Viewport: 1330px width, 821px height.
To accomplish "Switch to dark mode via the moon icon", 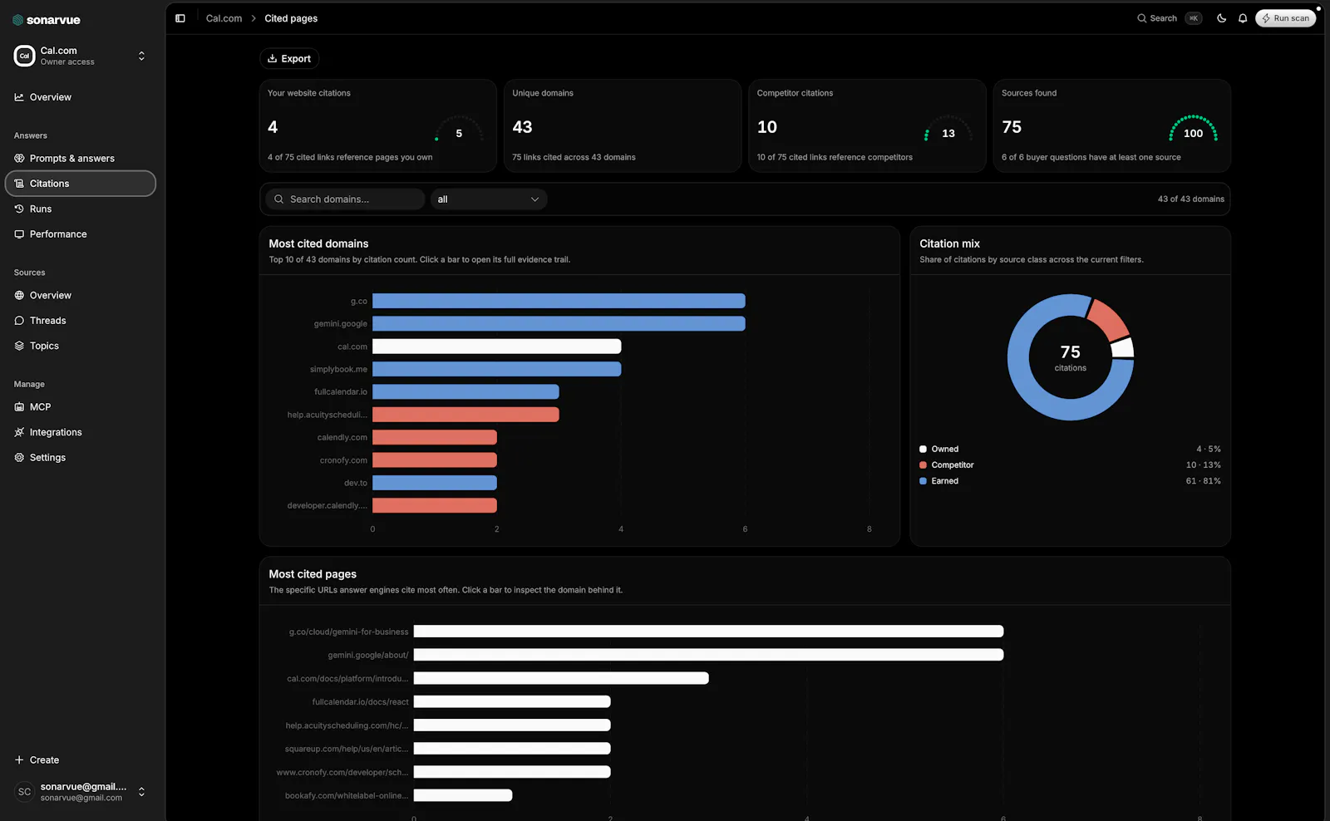I will click(1221, 18).
